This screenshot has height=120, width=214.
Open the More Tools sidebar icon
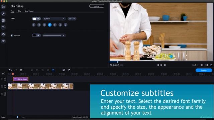click(3, 41)
